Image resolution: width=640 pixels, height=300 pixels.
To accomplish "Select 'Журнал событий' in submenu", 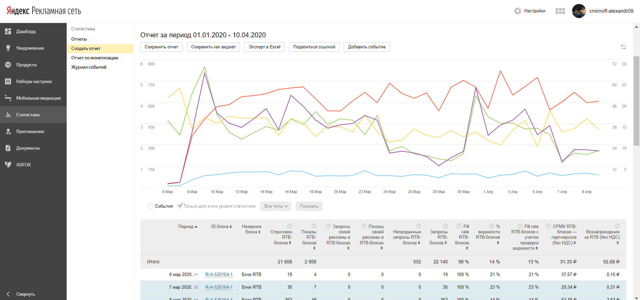I will click(89, 67).
